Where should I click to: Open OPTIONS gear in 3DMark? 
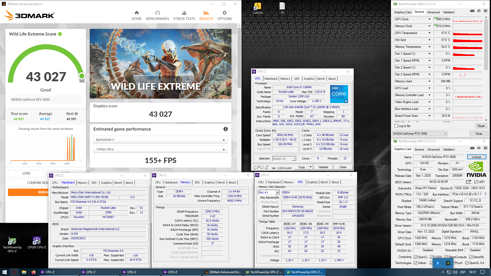pos(225,16)
